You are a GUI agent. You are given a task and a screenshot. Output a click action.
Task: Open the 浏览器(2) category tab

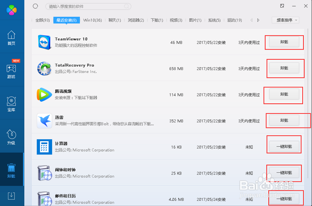coord(136,20)
